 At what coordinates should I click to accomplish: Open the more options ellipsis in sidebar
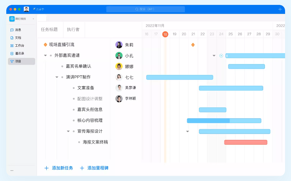coord(12,171)
